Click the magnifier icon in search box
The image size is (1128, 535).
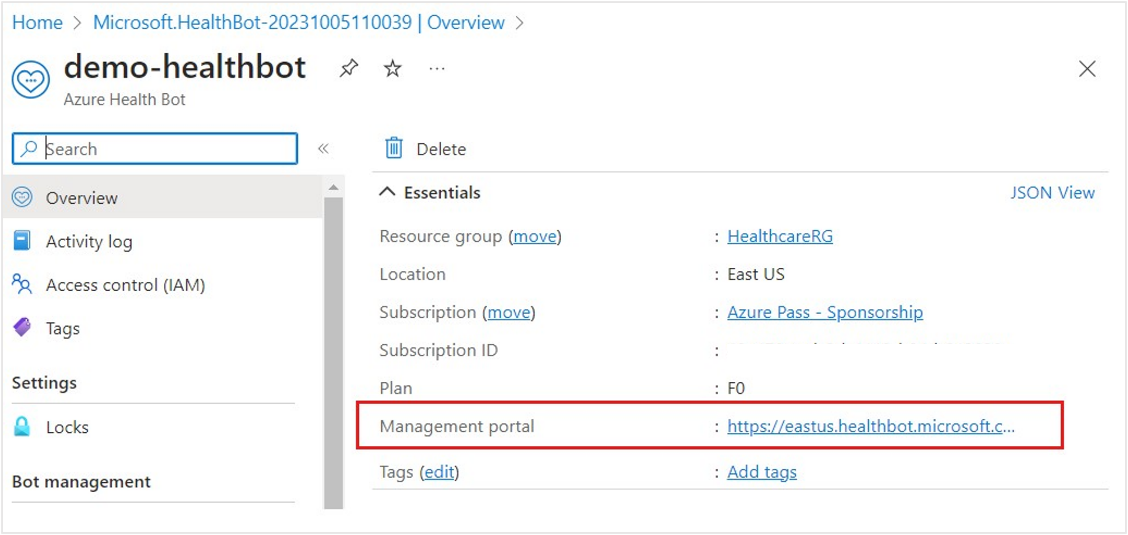tap(29, 148)
